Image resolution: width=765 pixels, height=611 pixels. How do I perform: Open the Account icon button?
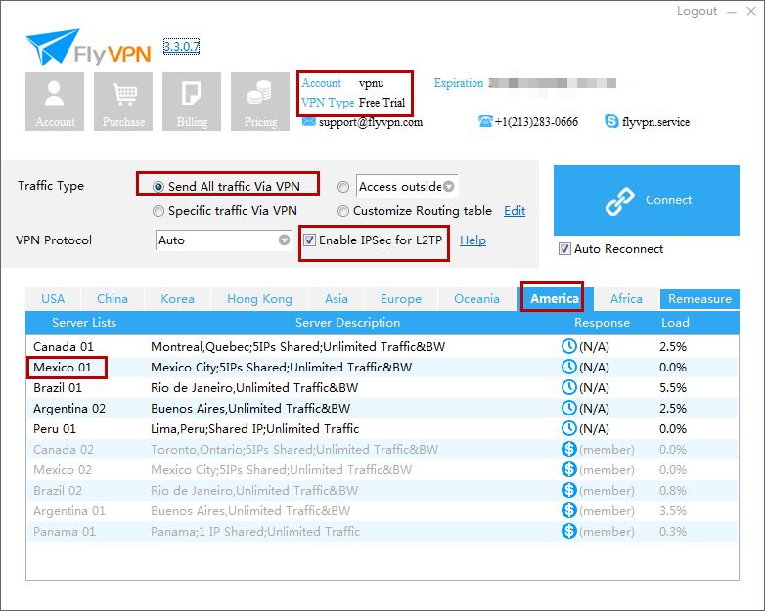tap(55, 102)
